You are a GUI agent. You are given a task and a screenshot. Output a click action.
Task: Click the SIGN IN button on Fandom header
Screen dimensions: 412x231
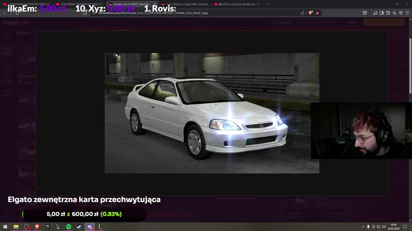352,22
